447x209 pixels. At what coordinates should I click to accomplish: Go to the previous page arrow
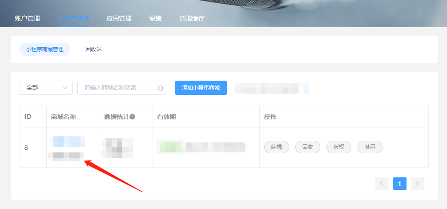click(382, 184)
